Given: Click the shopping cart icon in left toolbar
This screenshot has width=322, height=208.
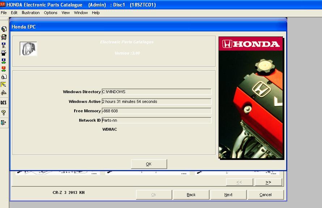Looking at the screenshot, I should tap(4, 37).
